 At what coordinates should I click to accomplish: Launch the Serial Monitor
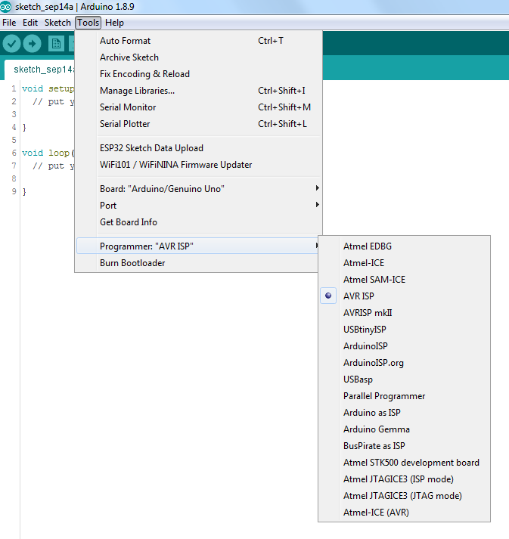pos(199,107)
